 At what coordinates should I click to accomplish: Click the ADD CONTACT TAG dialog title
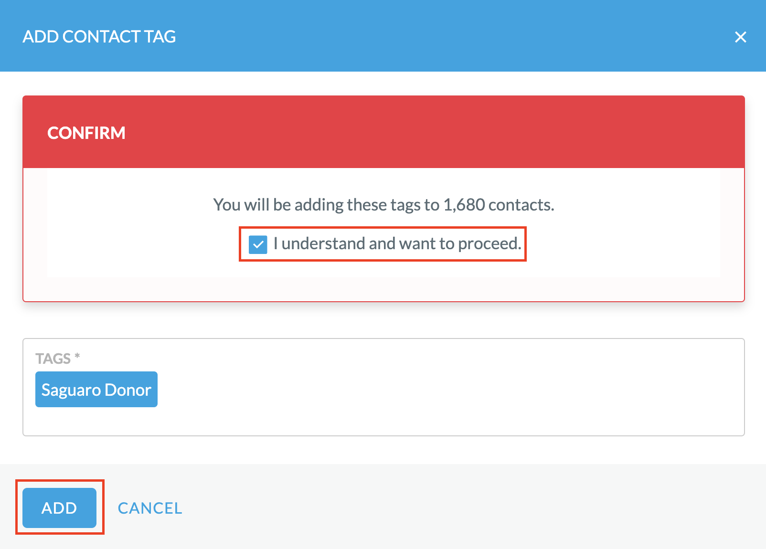[x=99, y=36]
